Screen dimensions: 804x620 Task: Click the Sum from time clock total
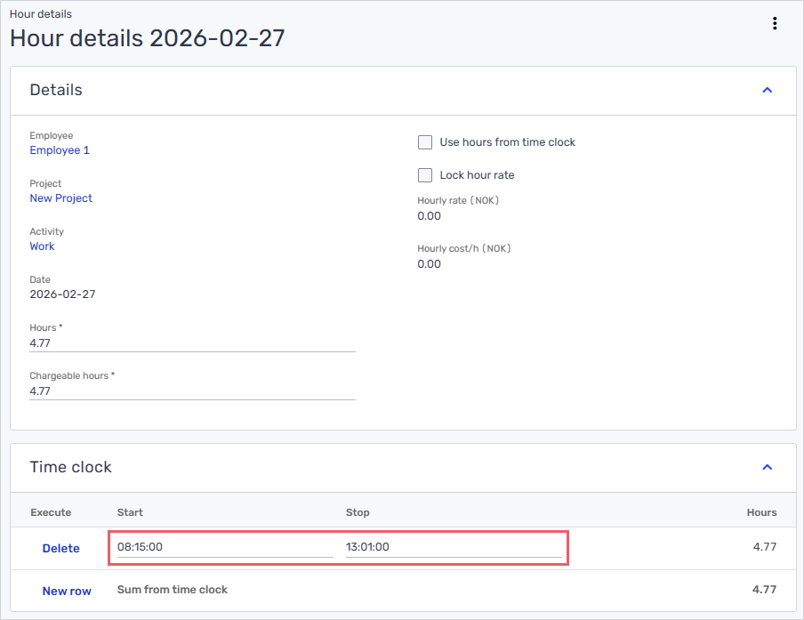click(764, 590)
